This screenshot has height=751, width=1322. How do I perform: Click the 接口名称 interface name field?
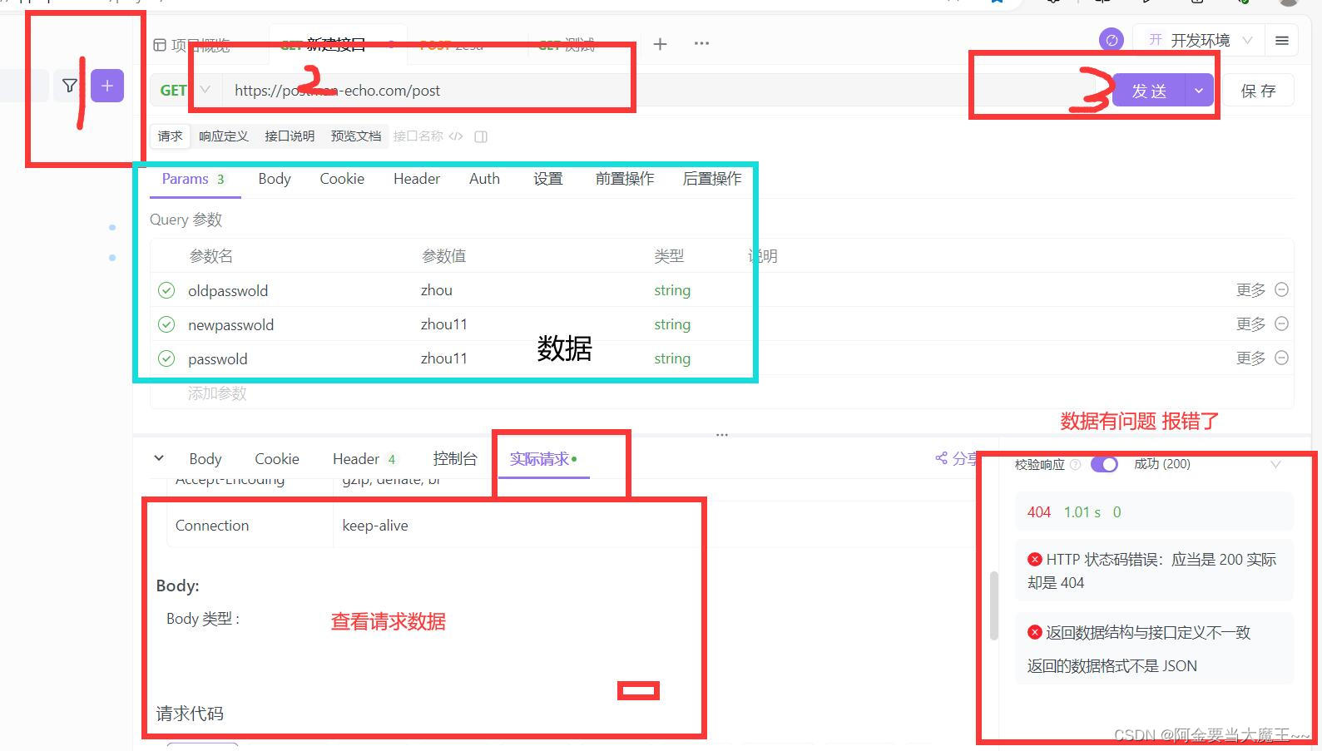(418, 136)
